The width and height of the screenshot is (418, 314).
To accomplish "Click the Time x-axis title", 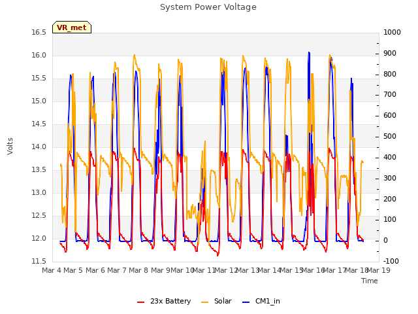I will coord(370,281).
